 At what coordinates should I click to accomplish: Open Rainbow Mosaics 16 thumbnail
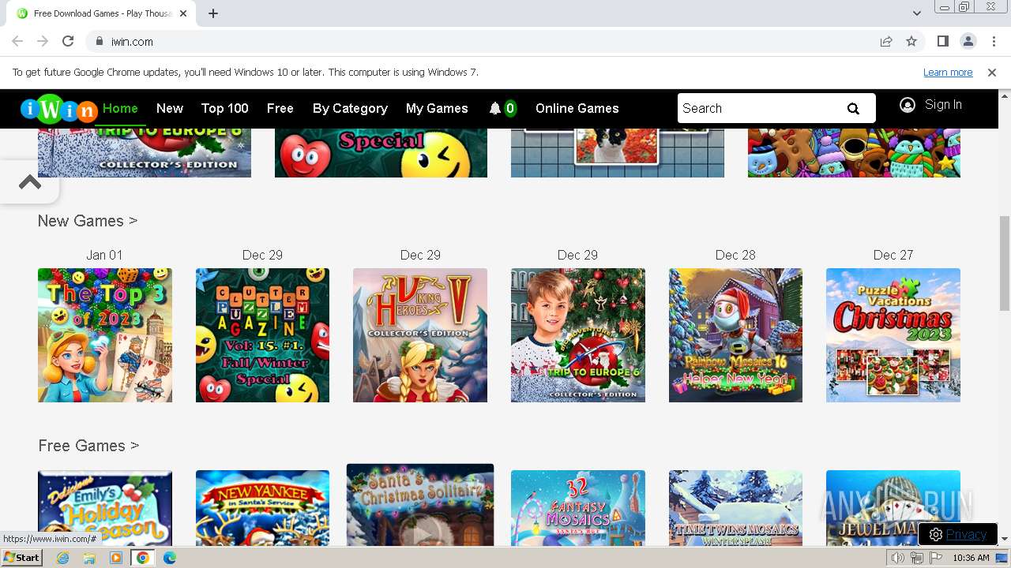[735, 335]
